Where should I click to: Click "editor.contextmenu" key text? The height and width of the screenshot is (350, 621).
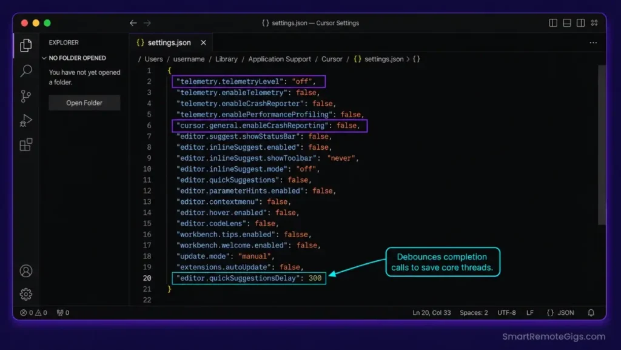[x=218, y=202]
